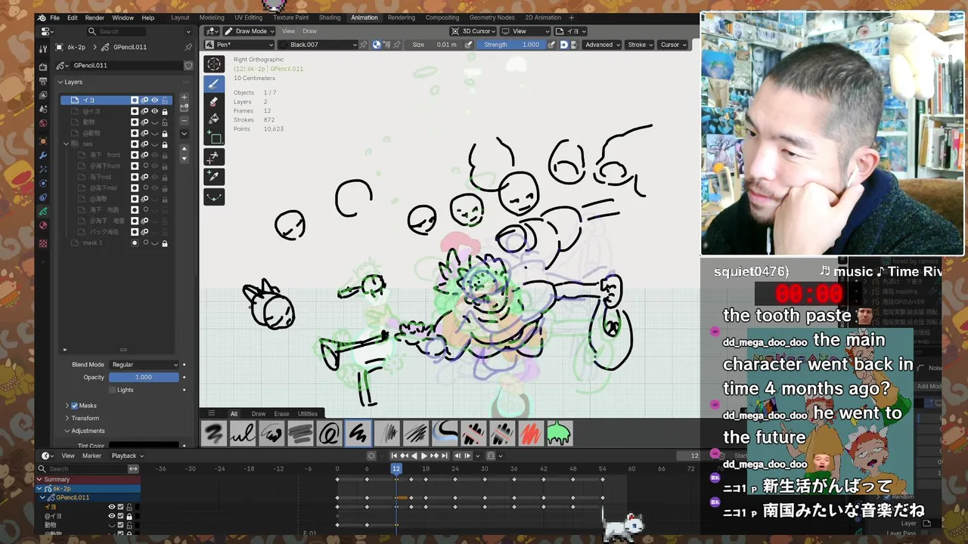This screenshot has height=544, width=968.
Task: Toggle lock on mask 1 layer
Action: pos(165,243)
